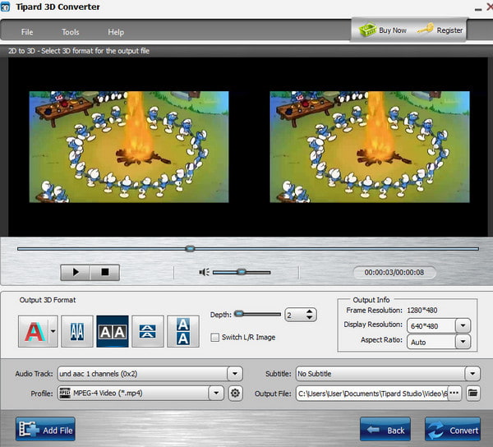Click the 00:00:03/00:00:08 time display
The image size is (493, 447).
394,272
